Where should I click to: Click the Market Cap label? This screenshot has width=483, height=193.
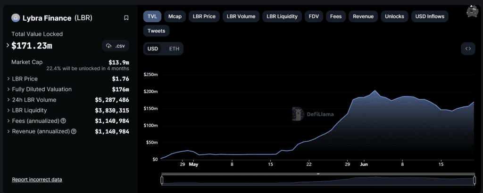coord(27,62)
